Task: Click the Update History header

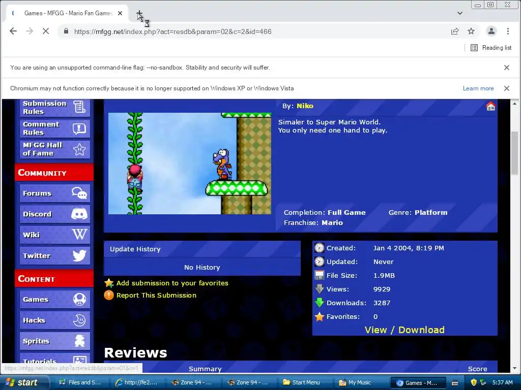Action: tap(202, 249)
